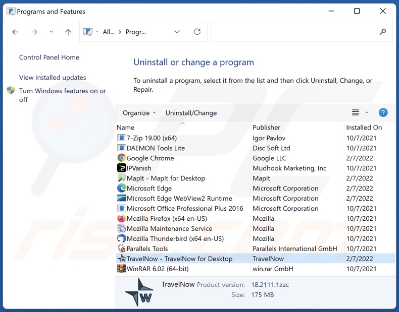Sort by Publisher column header

267,128
